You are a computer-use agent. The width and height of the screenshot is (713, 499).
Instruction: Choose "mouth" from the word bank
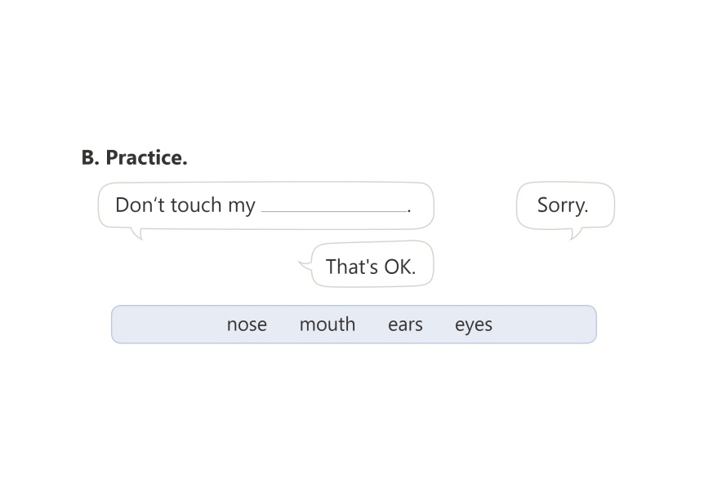(327, 325)
